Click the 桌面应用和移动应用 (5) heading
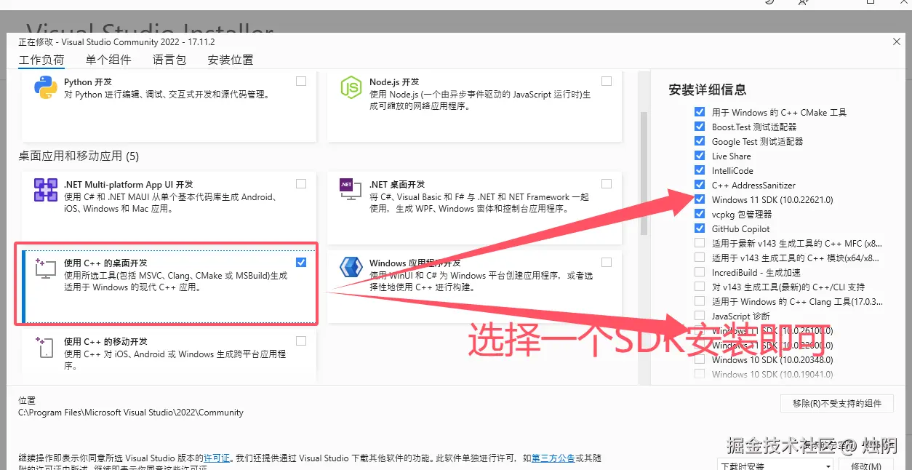Screen dimensions: 912x470 [79, 156]
